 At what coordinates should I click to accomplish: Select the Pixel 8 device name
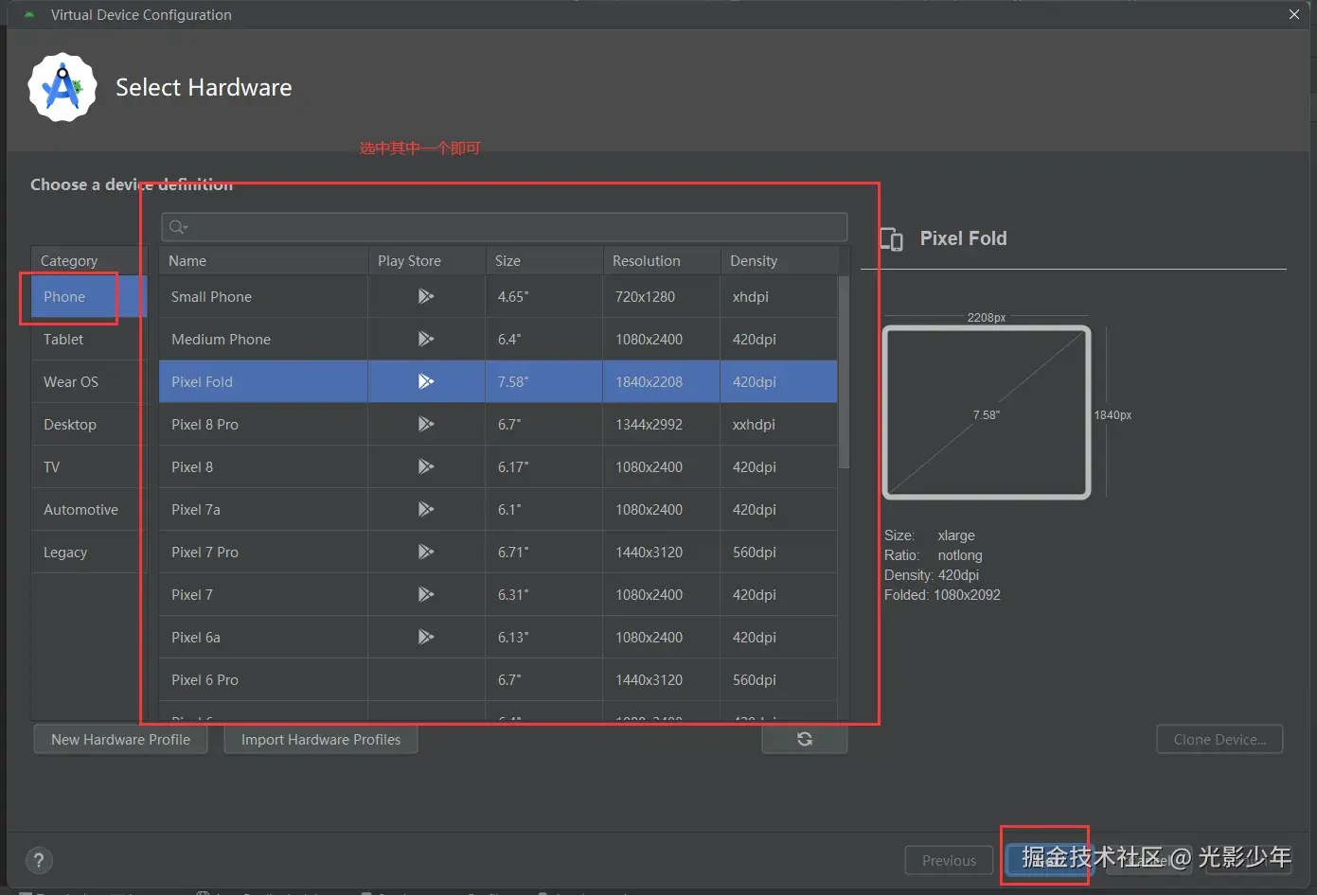click(x=192, y=466)
